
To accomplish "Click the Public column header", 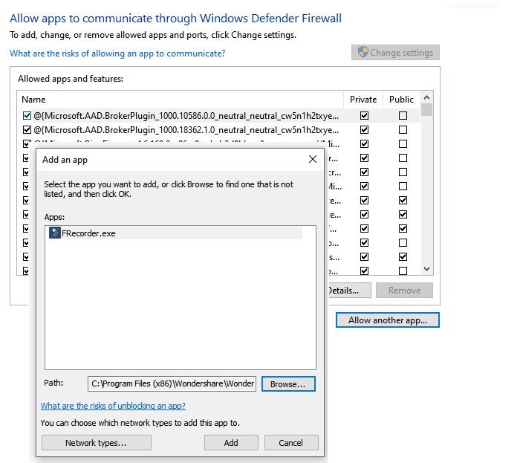I will coord(402,100).
